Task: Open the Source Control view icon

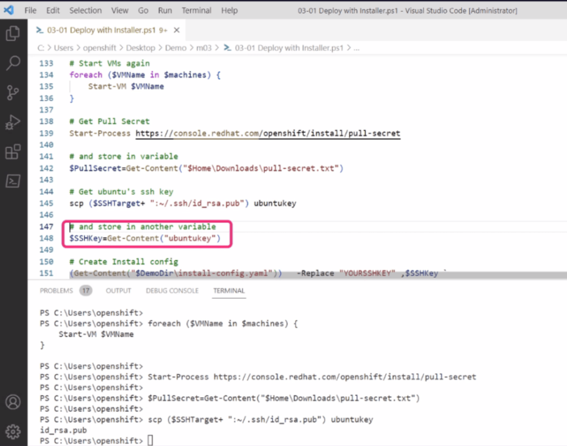Action: (x=13, y=92)
